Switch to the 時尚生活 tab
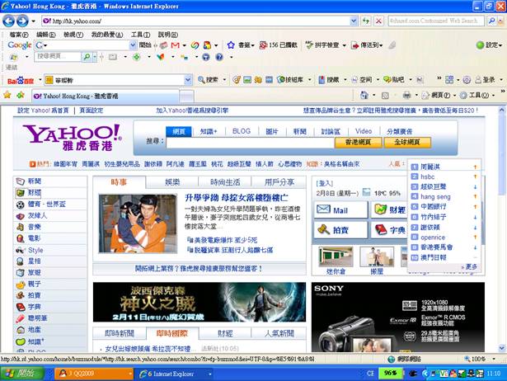Image resolution: width=507 pixels, height=381 pixels. click(225, 182)
